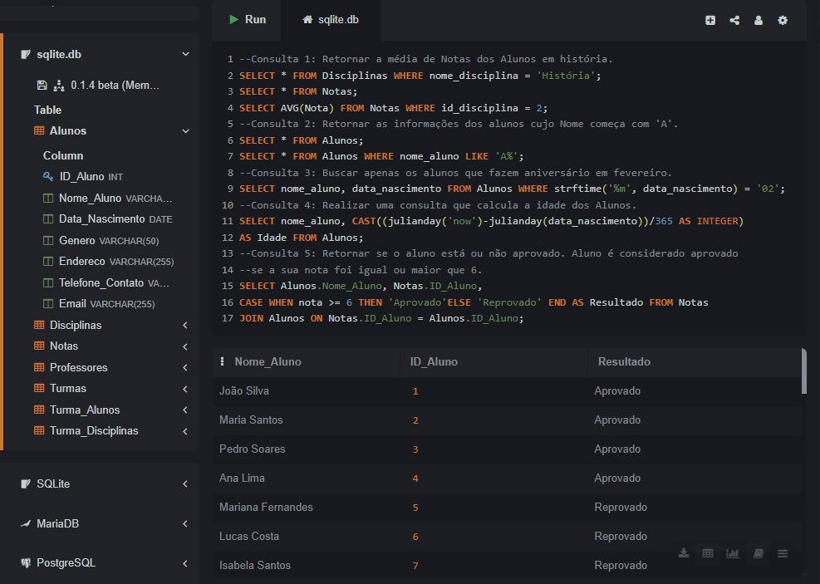This screenshot has width=820, height=584.
Task: Click the vertical dots beside Nome_Aluno header
Action: pos(223,361)
